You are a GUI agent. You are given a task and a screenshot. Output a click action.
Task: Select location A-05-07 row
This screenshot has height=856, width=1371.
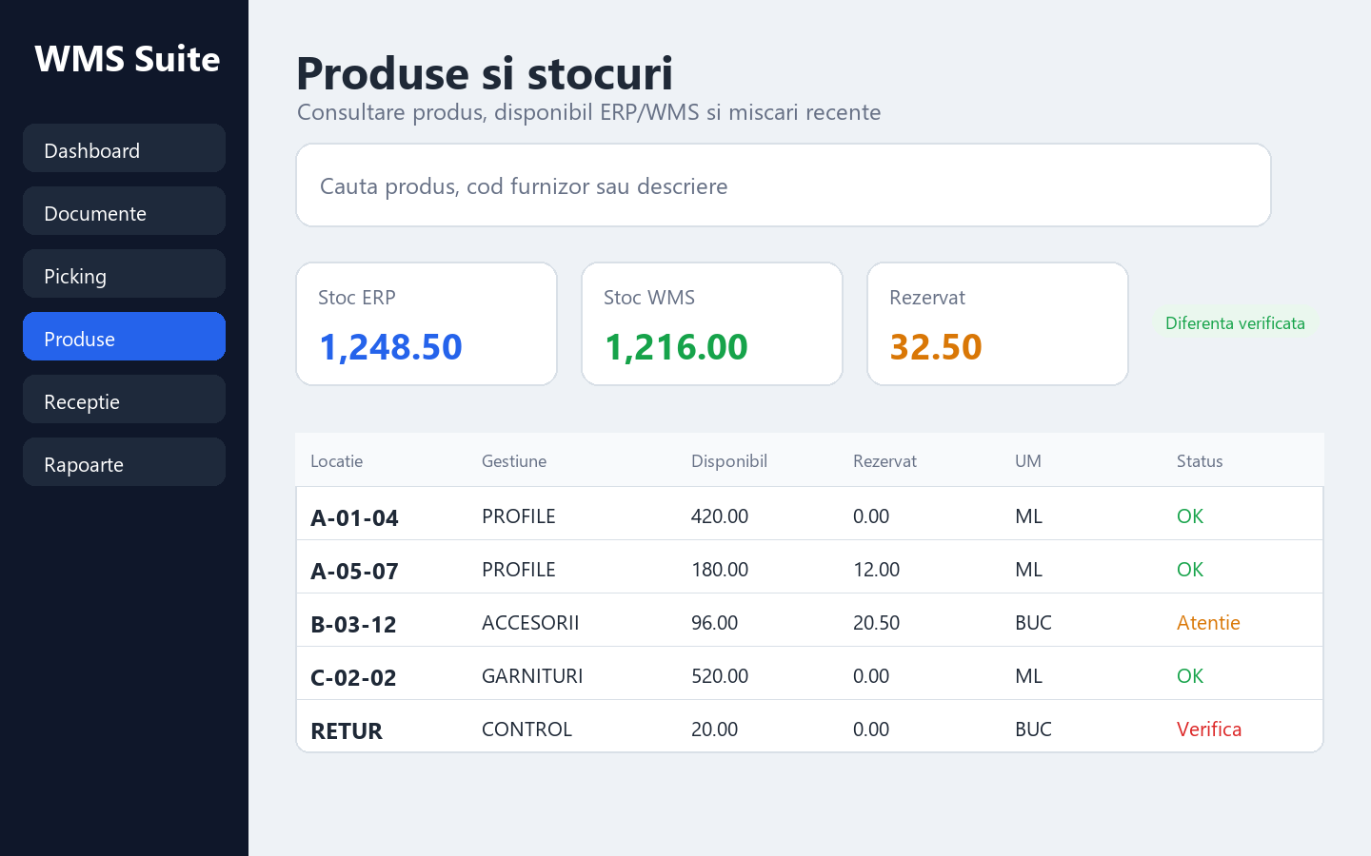pos(809,567)
